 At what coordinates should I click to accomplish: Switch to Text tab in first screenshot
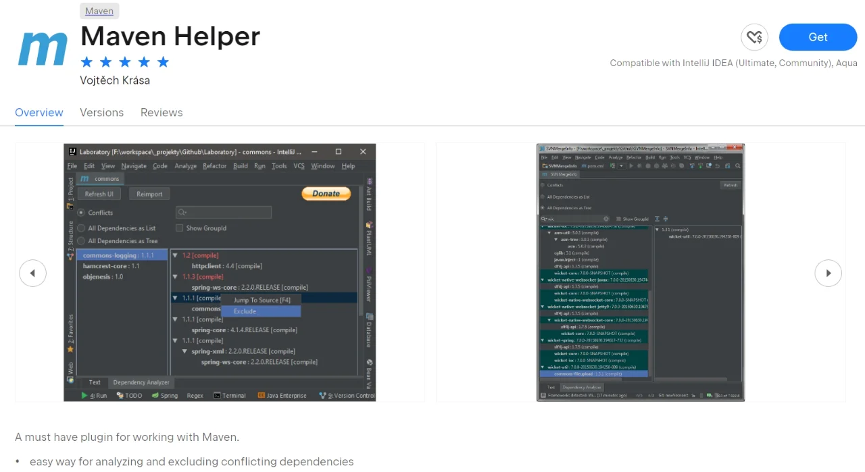95,382
